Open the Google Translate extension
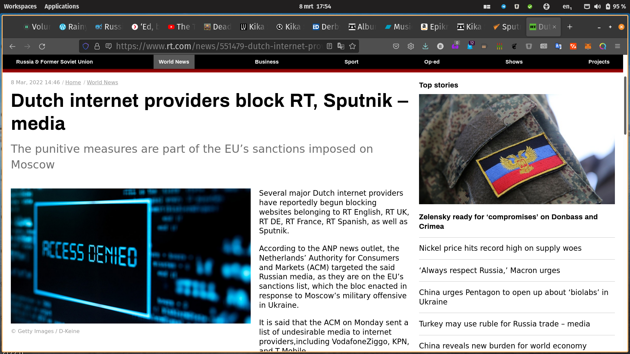Image resolution: width=630 pixels, height=354 pixels. [x=558, y=46]
